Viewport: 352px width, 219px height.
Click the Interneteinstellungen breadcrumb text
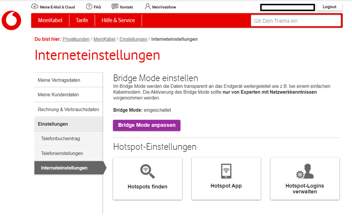pyautogui.click(x=174, y=39)
